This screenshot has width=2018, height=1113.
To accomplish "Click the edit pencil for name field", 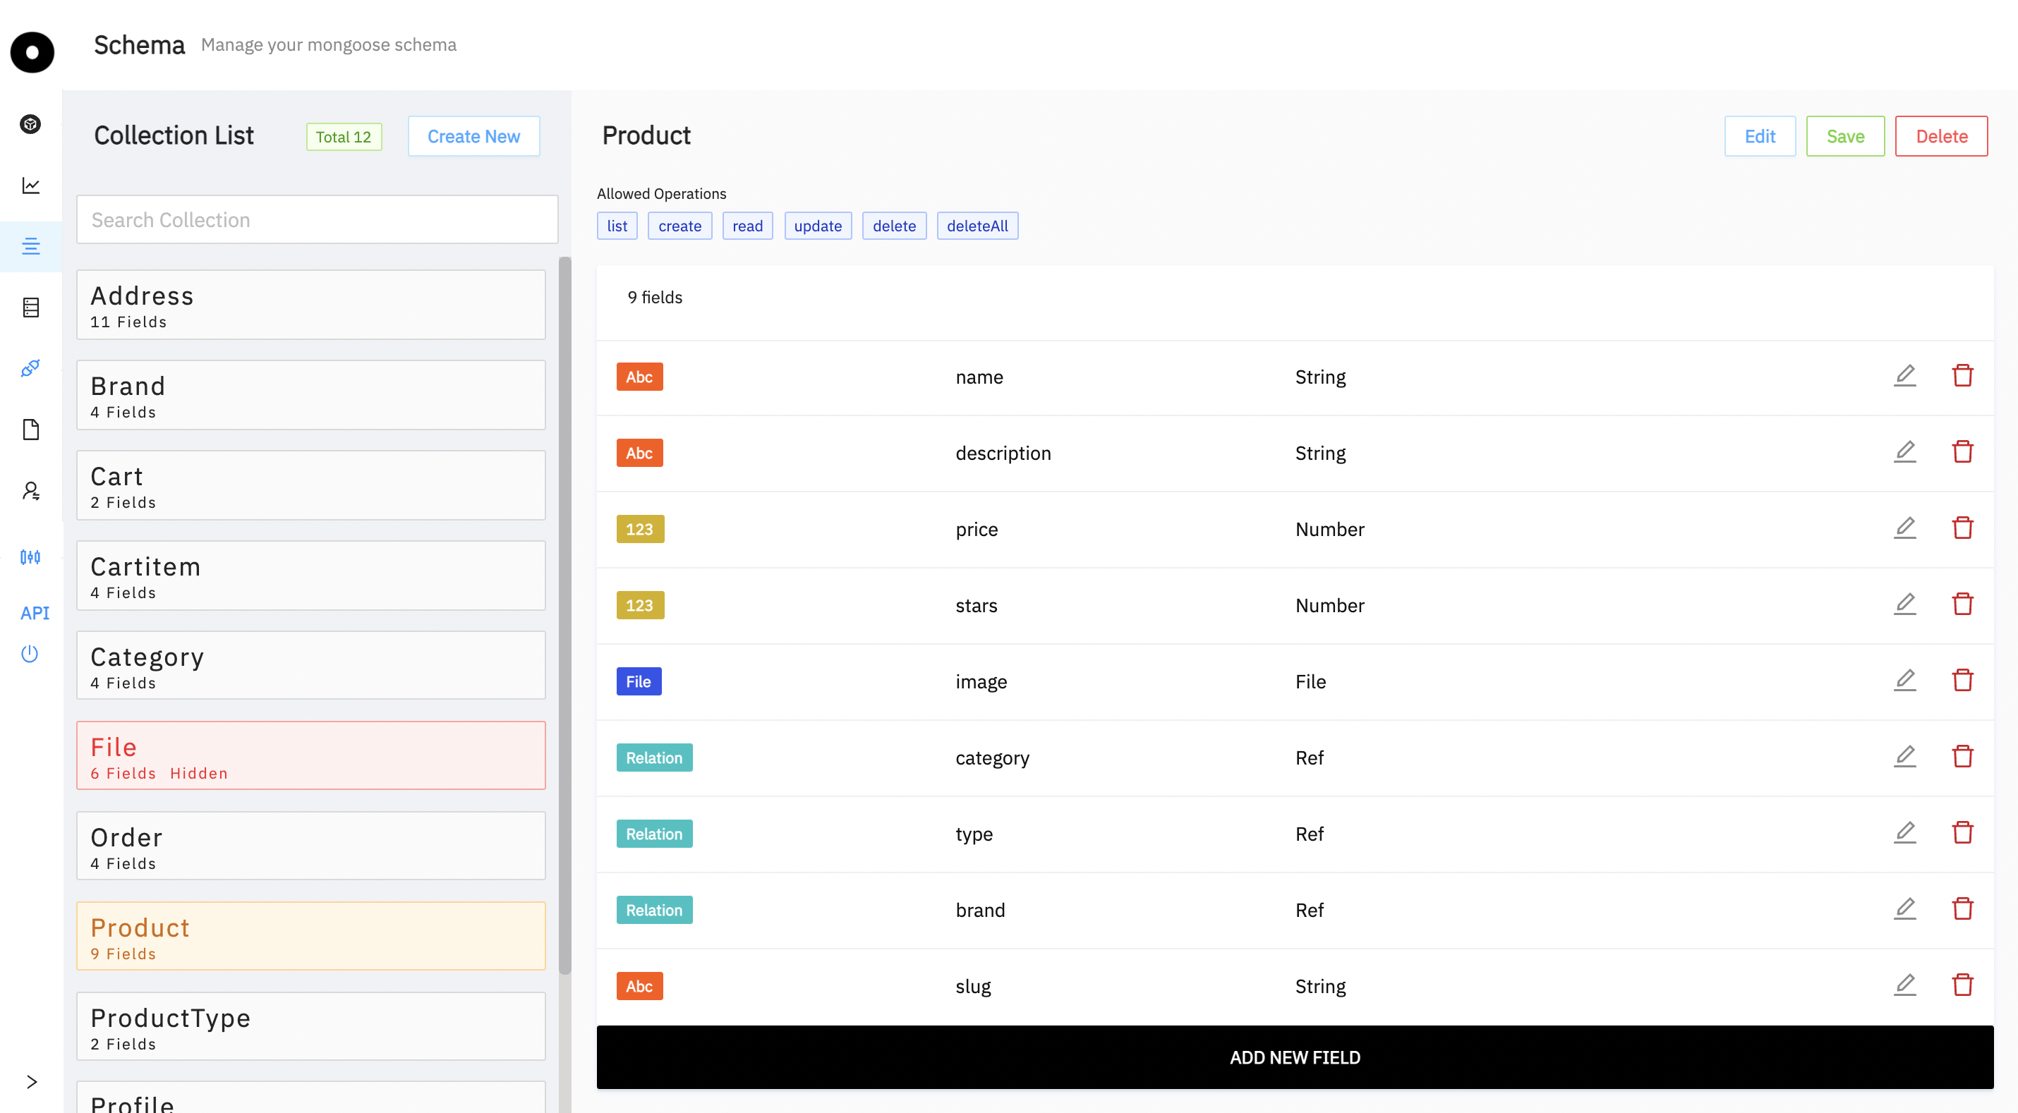I will click(1904, 376).
